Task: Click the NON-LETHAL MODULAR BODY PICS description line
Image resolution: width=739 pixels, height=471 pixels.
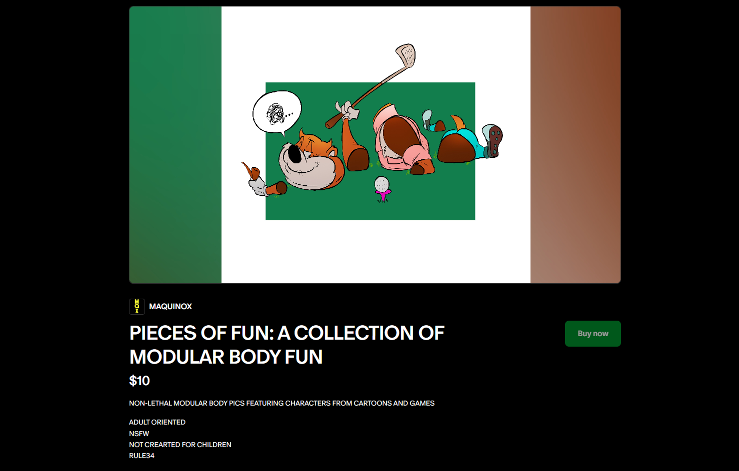Action: tap(281, 403)
